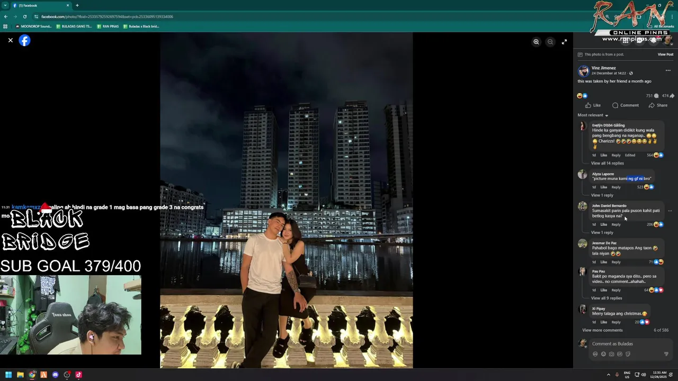Insert an avatar sticker in comment

595,354
